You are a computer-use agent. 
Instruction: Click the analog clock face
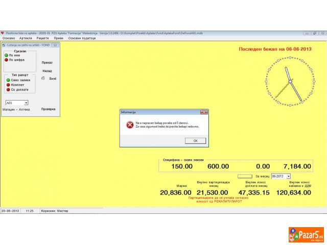pos(289,81)
